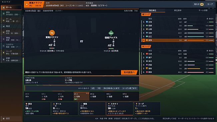Screen dimensions: 217x122
Task: Click the team badge in top header
Action: [27, 4]
